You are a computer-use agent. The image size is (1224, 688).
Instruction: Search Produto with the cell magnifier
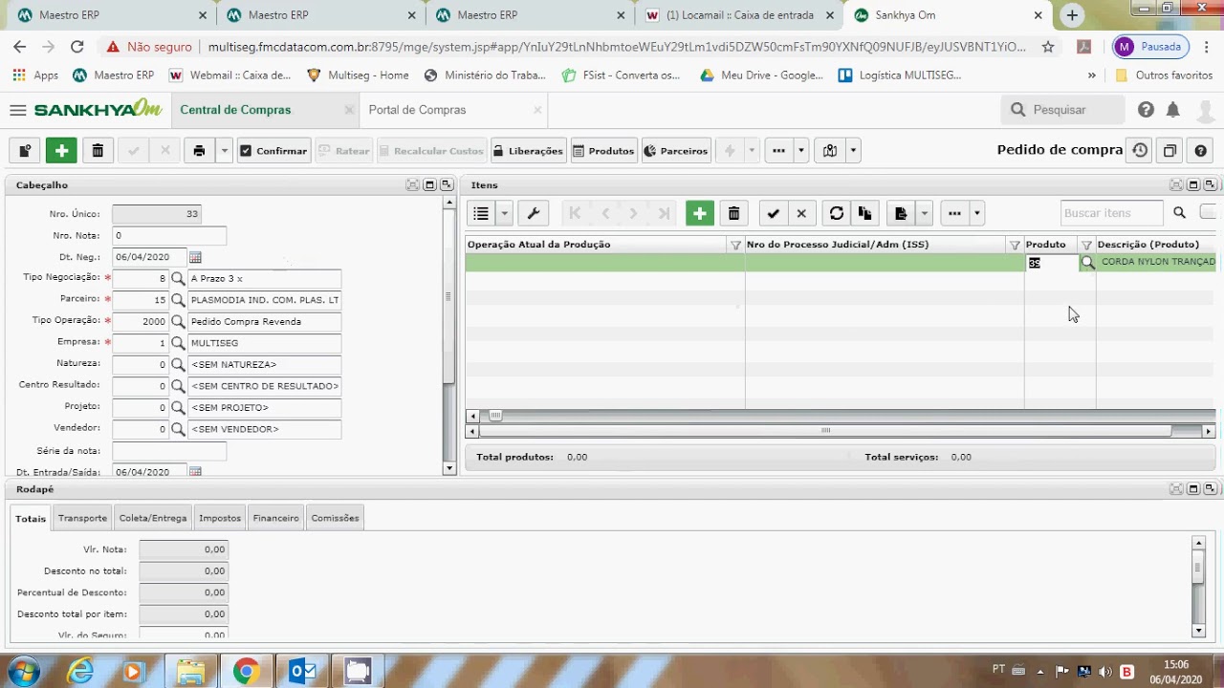point(1087,262)
